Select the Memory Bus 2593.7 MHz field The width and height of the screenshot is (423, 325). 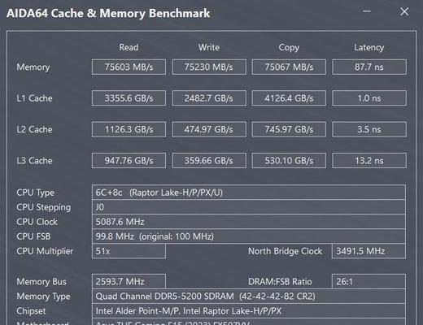129,281
